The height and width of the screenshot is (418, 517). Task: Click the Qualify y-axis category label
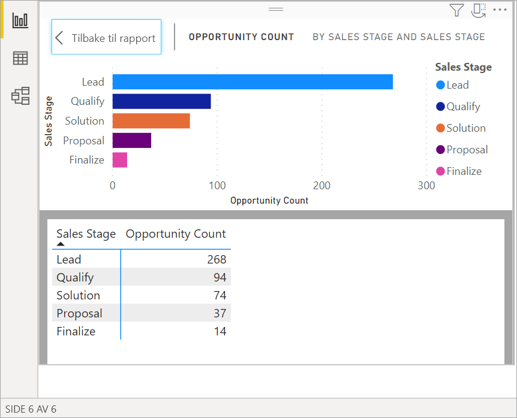(88, 101)
